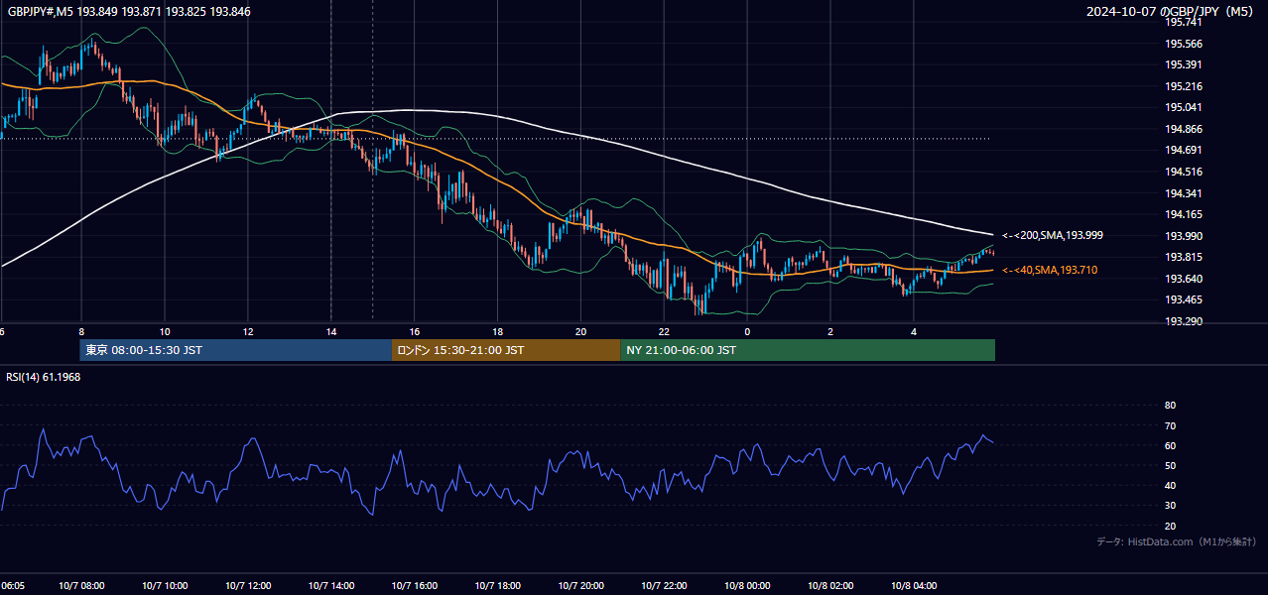1268x595 pixels.
Task: Click hour tick 14 beneath the price chart
Action: 331,332
